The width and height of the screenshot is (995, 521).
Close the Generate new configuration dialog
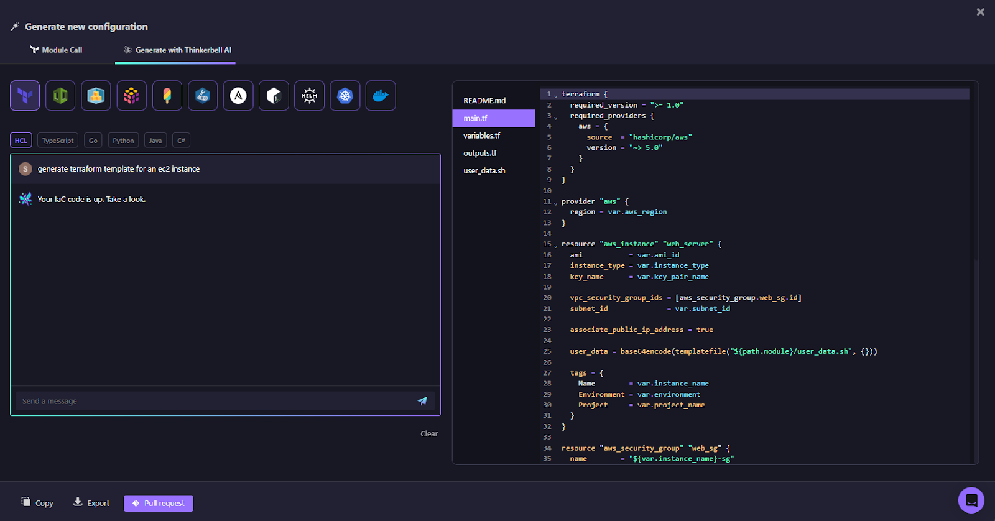tap(981, 12)
